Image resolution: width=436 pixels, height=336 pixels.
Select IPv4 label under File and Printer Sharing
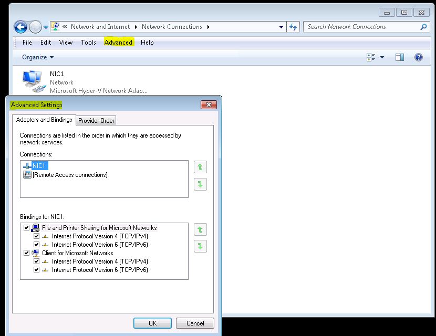pos(100,236)
